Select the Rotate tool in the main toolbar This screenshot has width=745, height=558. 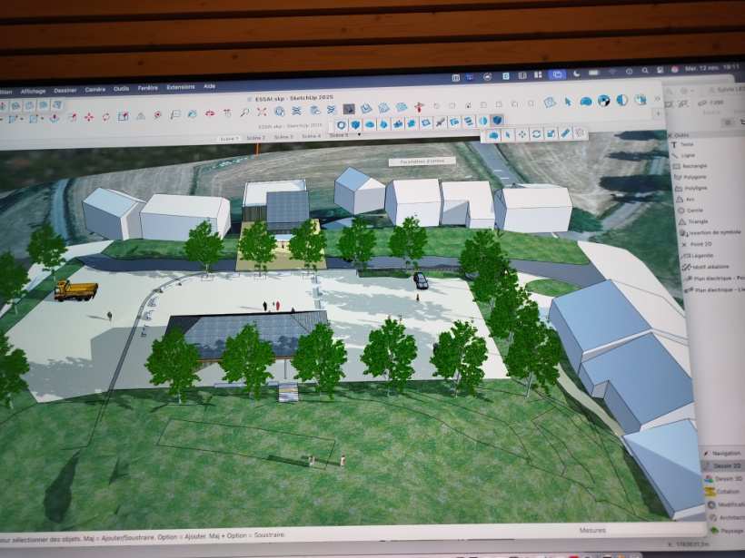105,116
